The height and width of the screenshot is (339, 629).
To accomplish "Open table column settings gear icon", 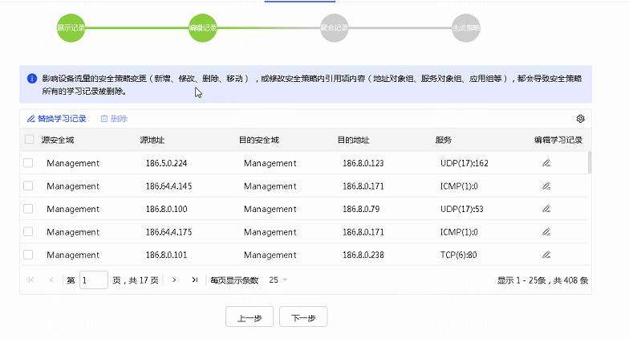I will 580,118.
